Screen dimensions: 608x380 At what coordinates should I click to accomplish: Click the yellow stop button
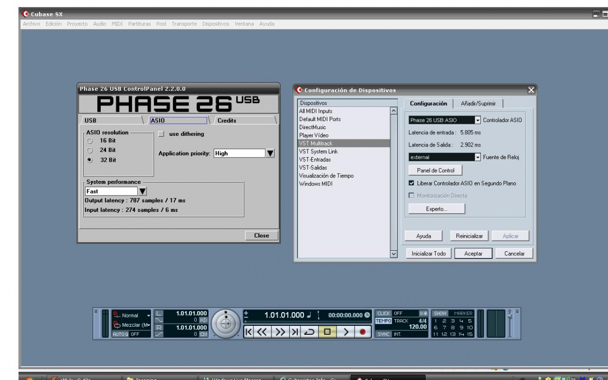coord(327,332)
